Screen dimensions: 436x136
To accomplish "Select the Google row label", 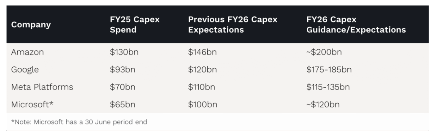I will click(25, 70).
